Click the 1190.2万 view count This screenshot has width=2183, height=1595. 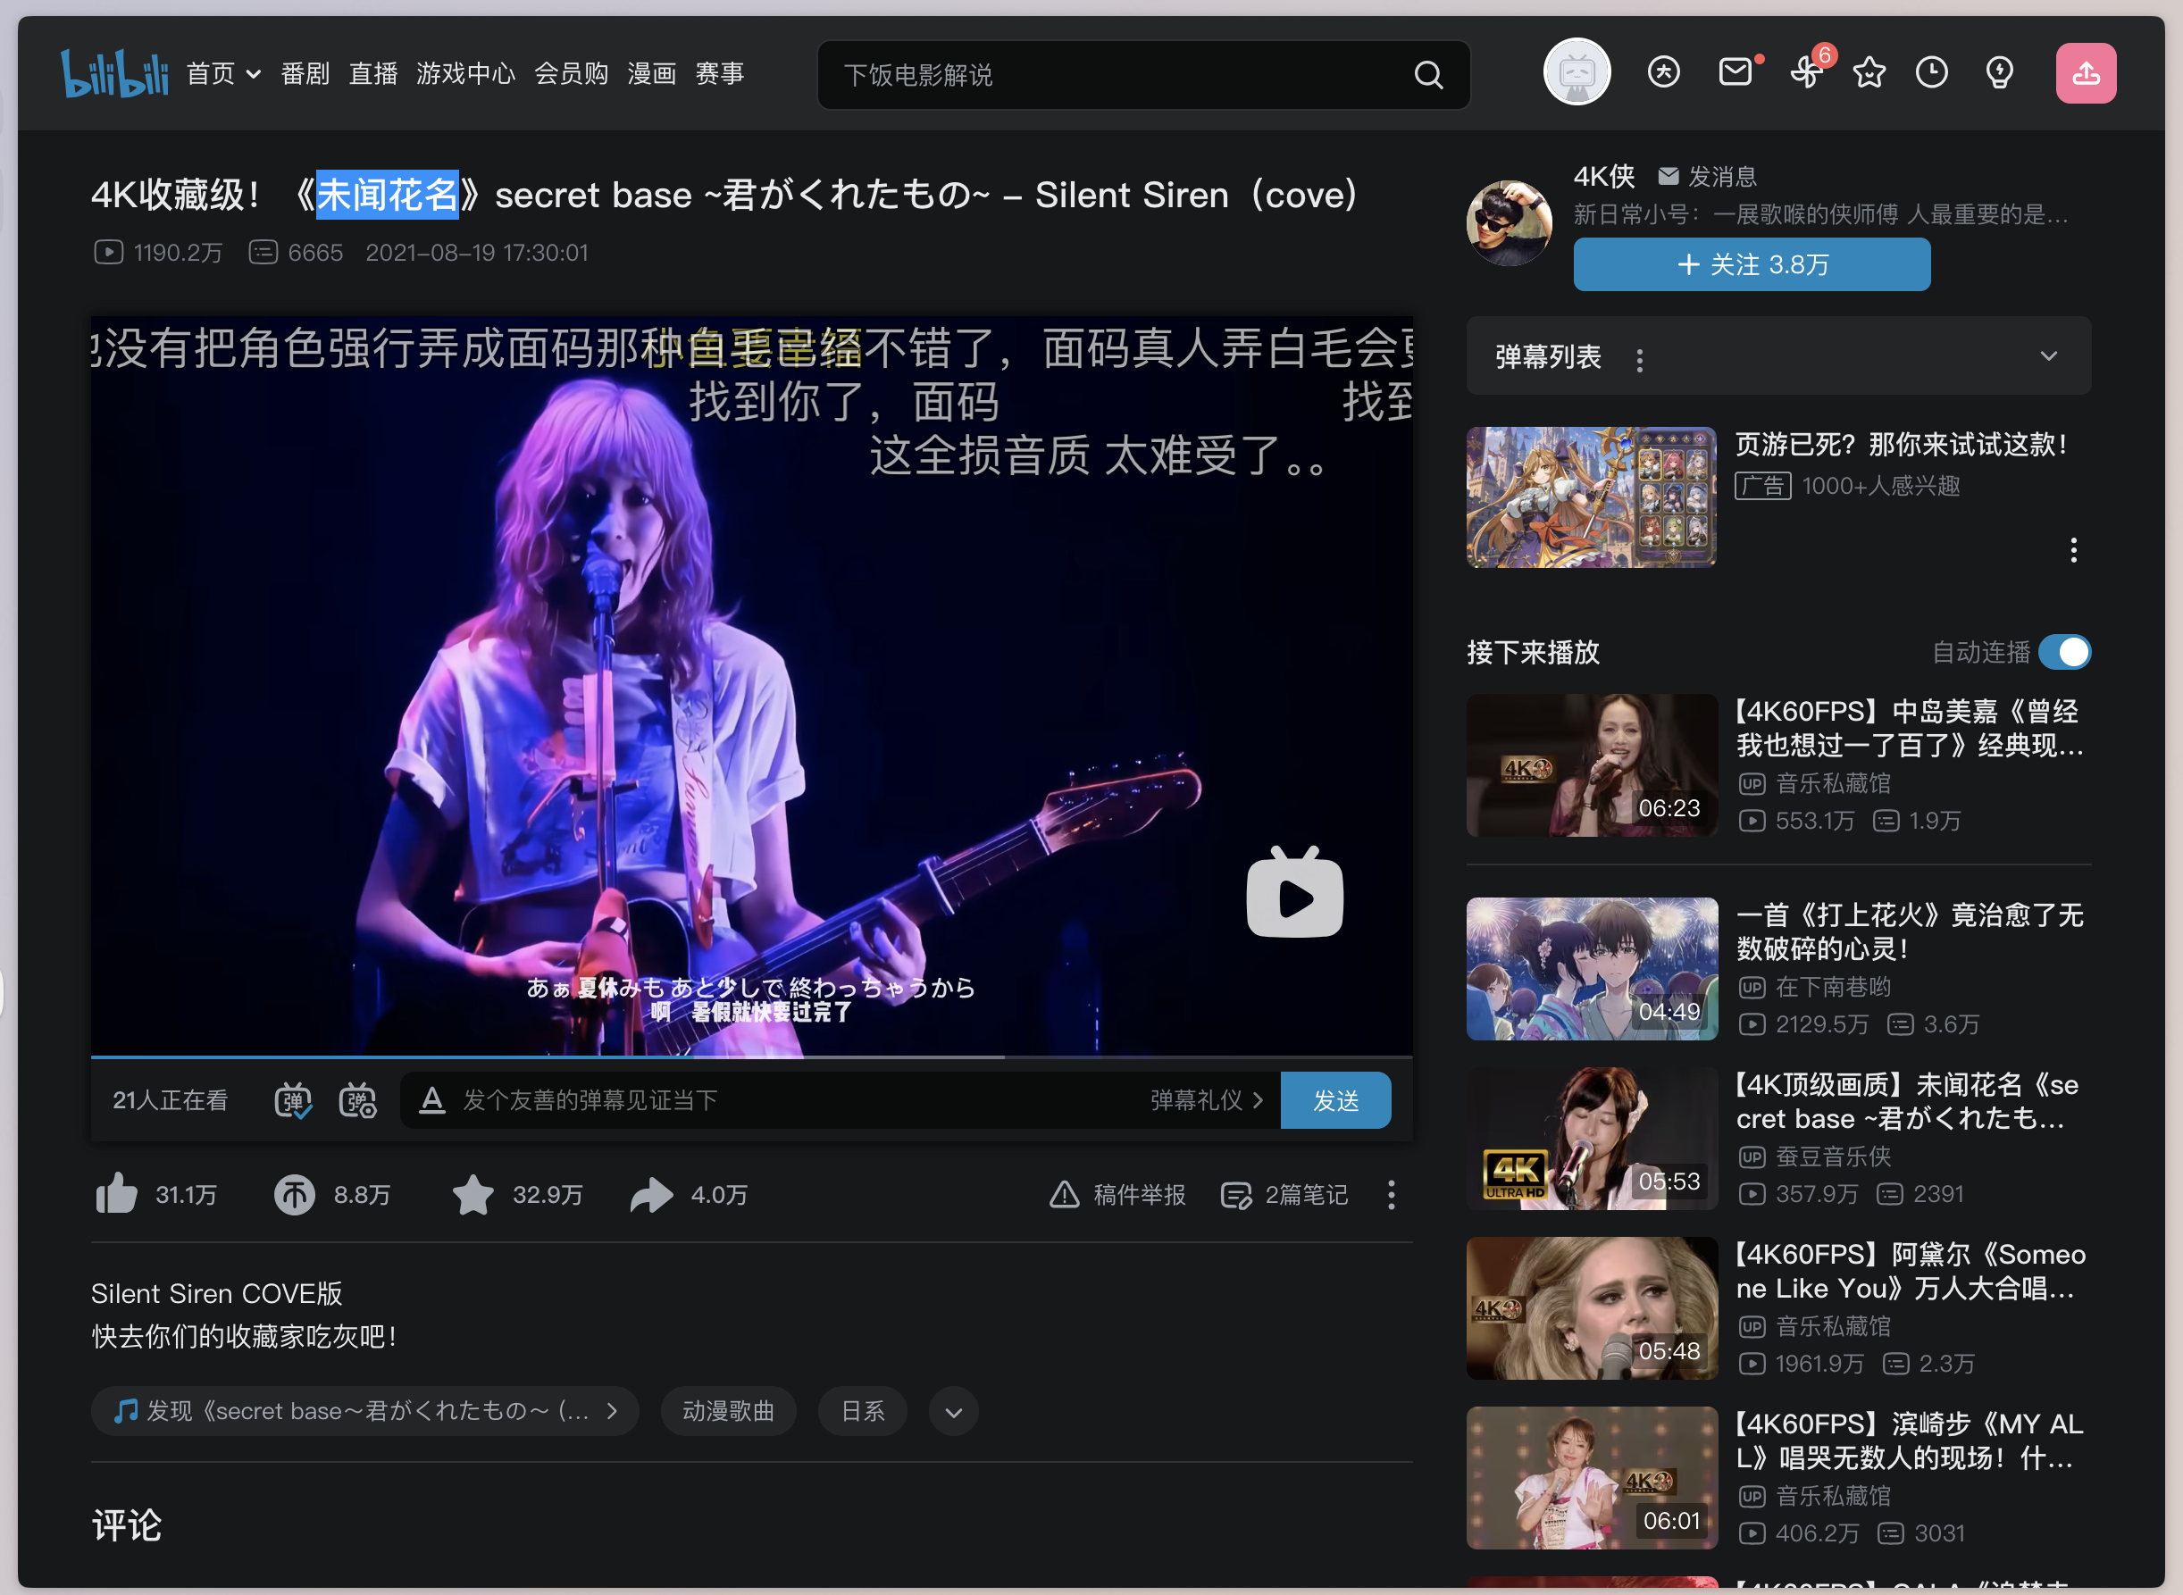tap(158, 252)
